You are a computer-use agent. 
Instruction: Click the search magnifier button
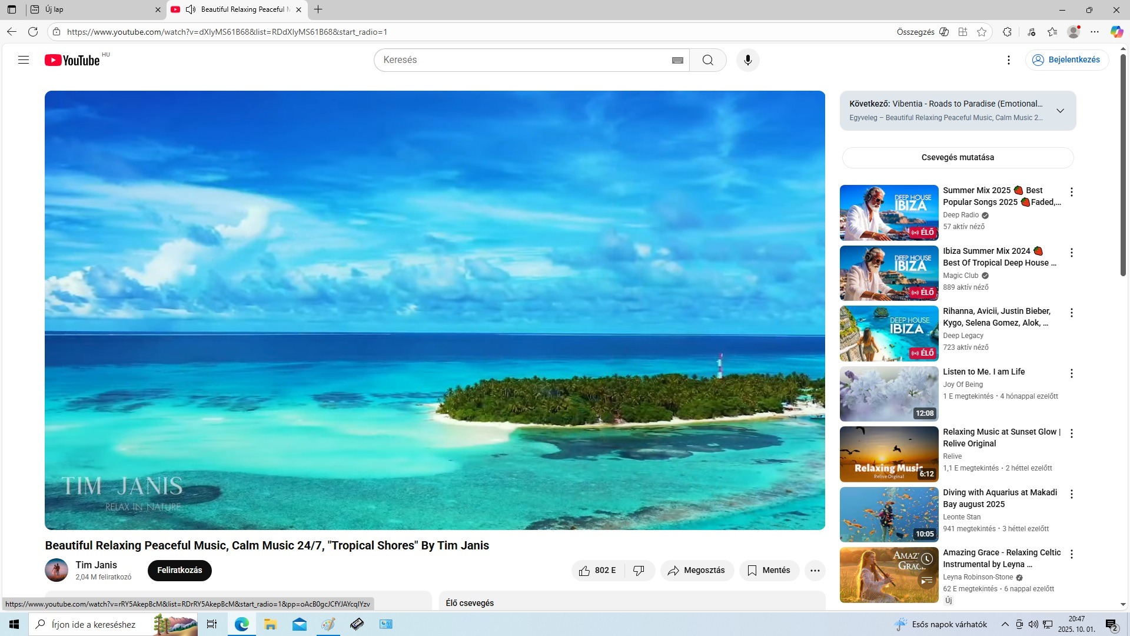pos(707,60)
